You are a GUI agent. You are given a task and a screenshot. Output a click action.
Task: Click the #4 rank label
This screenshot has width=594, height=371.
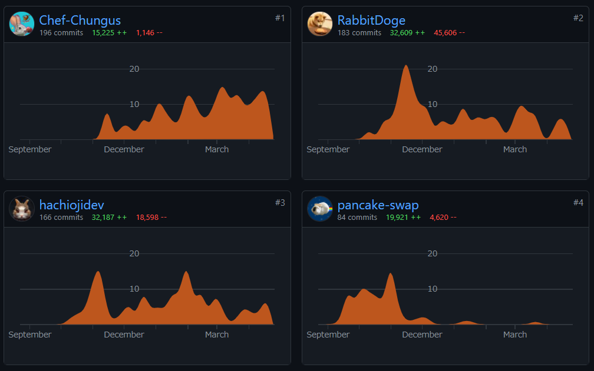578,202
